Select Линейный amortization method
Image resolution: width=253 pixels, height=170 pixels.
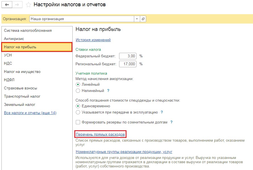(78, 85)
